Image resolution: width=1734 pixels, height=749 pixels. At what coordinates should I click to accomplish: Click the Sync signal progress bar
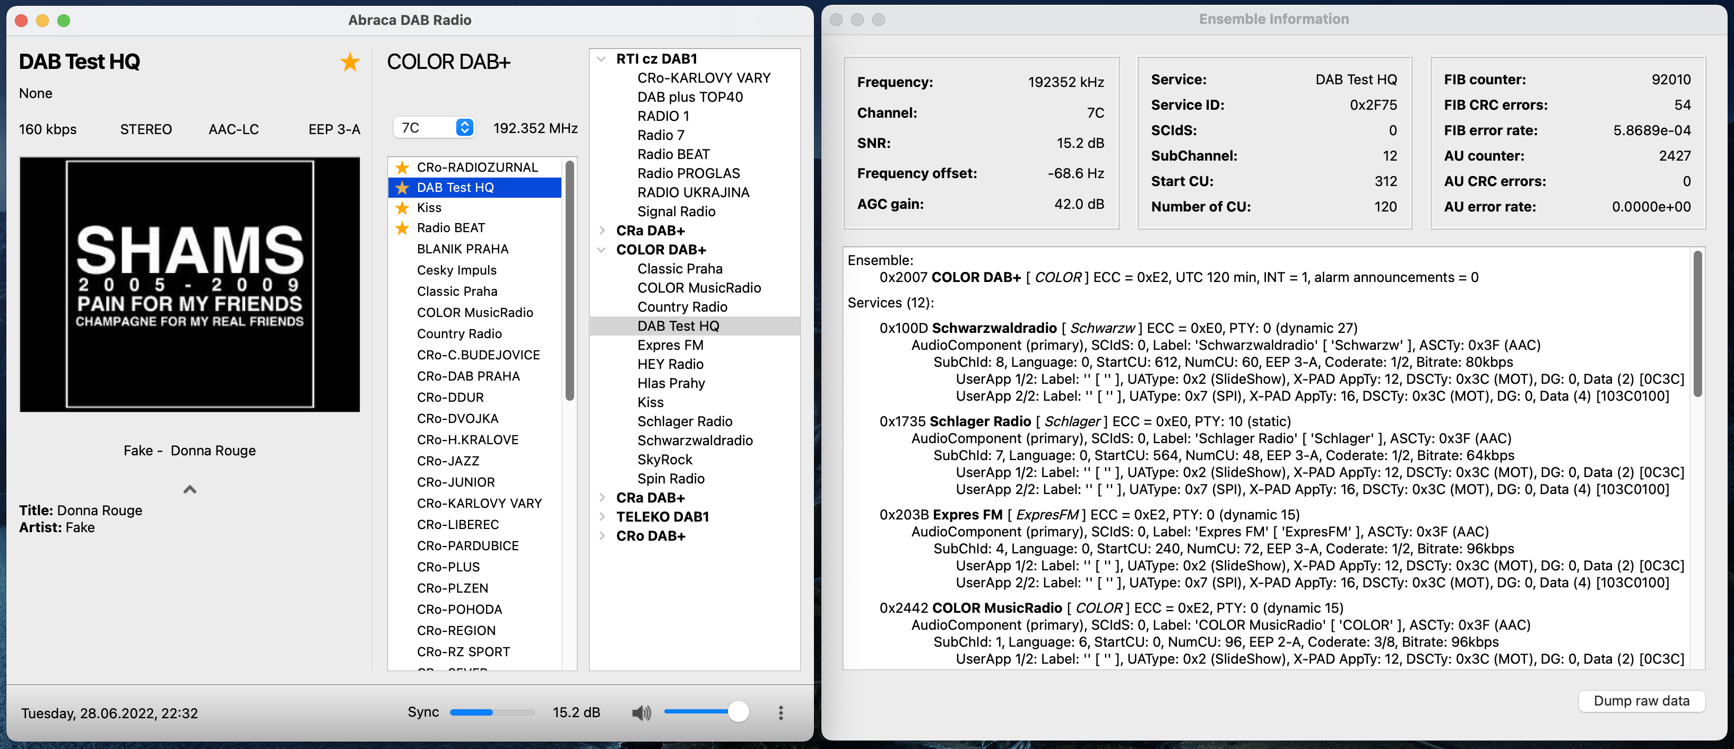pos(491,712)
